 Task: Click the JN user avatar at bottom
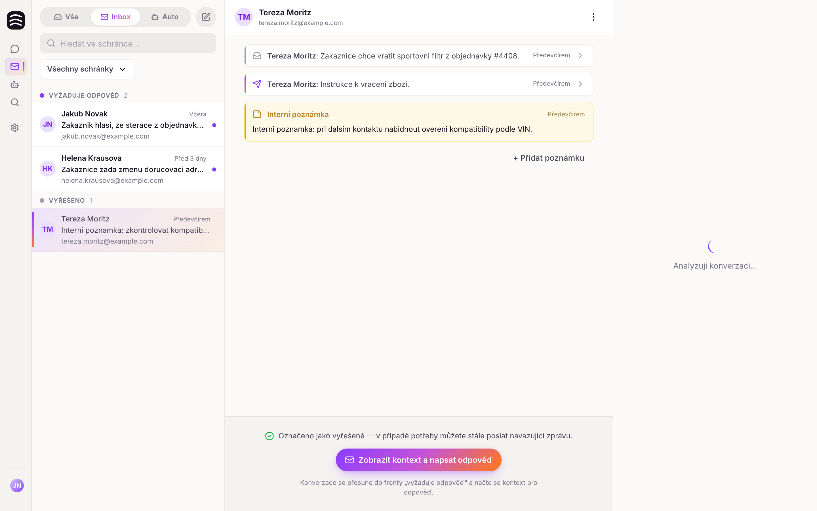tap(17, 485)
